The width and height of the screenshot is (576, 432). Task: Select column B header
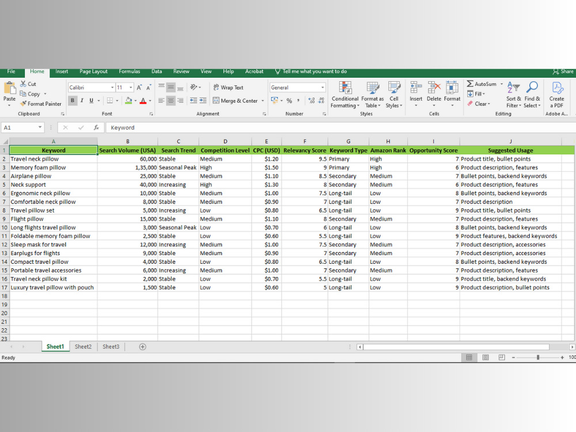click(x=127, y=142)
